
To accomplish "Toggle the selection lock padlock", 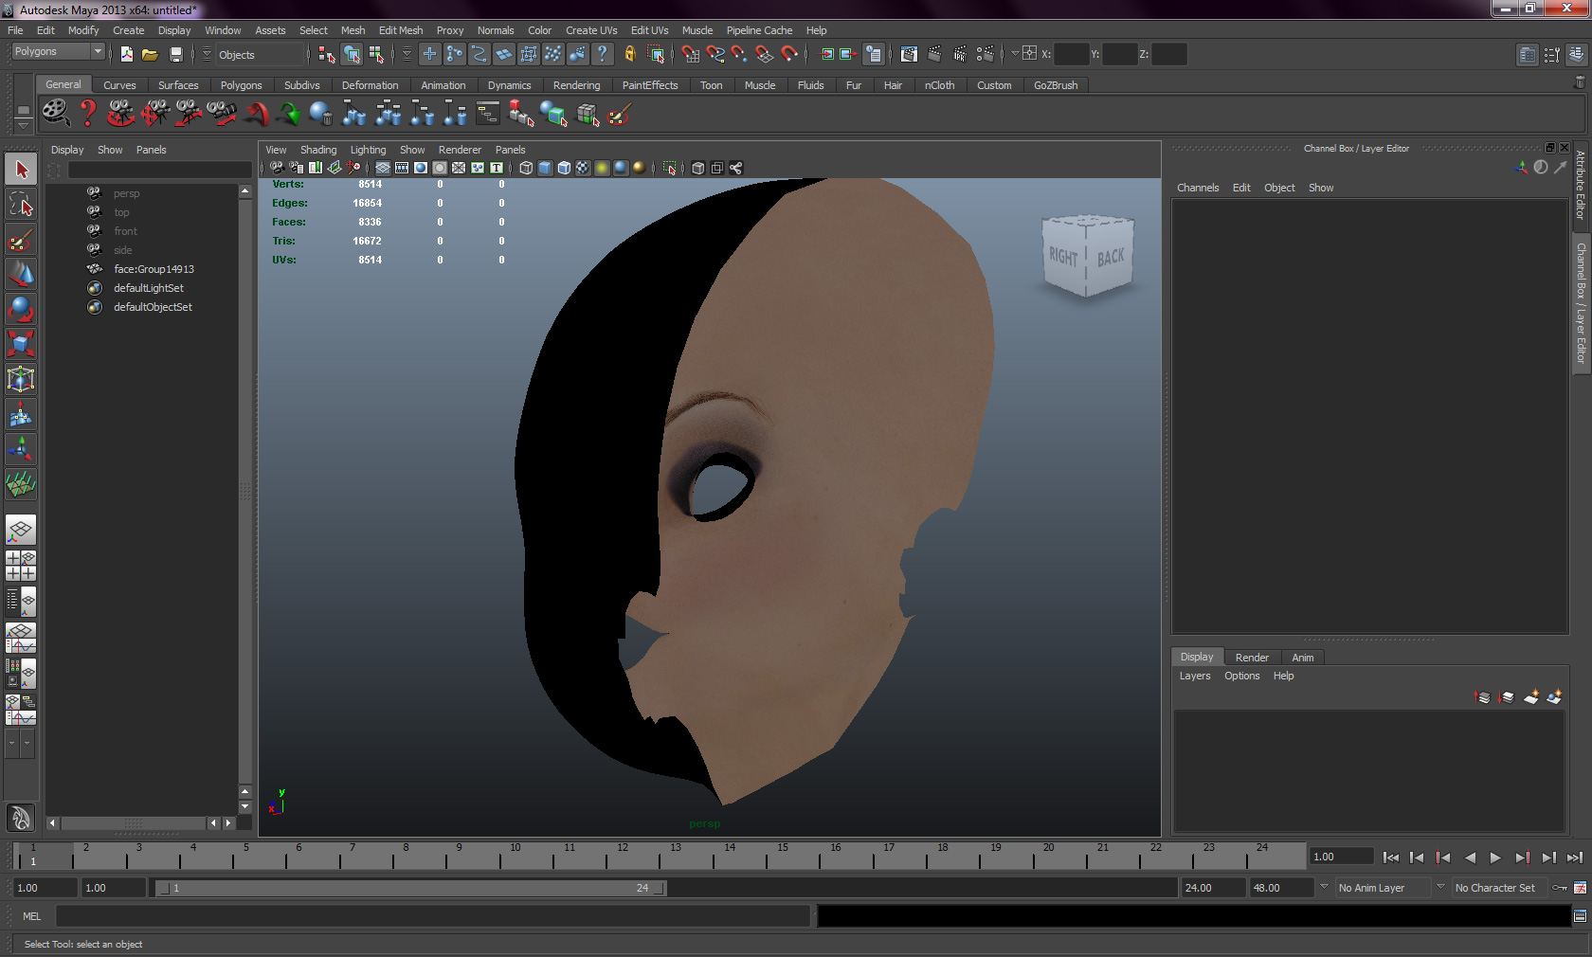I will (x=630, y=54).
